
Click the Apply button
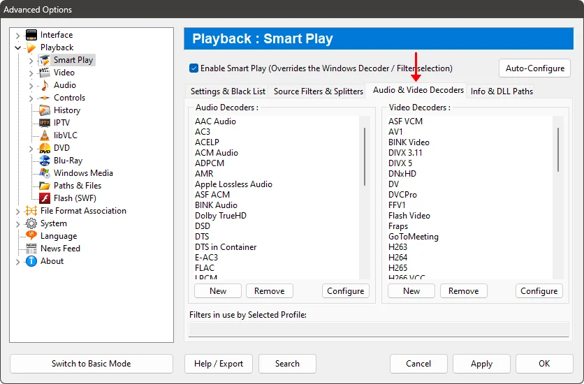(x=481, y=364)
